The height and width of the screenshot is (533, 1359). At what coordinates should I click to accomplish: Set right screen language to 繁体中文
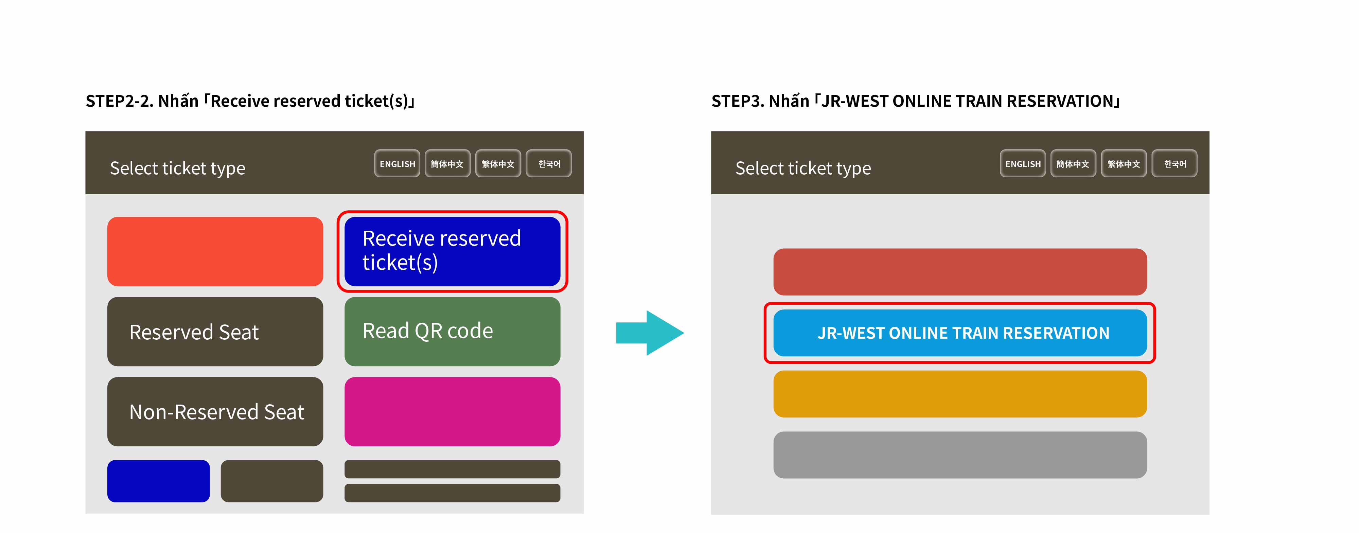pyautogui.click(x=1124, y=164)
